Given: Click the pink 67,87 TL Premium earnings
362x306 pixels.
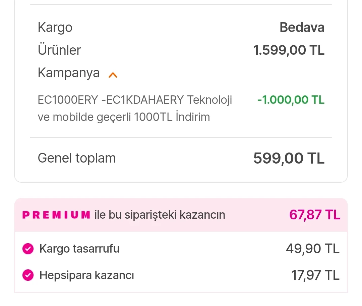Looking at the screenshot, I should pos(314,215).
